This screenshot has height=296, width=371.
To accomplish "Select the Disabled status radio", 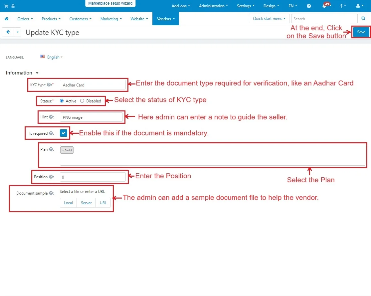I will pos(82,101).
